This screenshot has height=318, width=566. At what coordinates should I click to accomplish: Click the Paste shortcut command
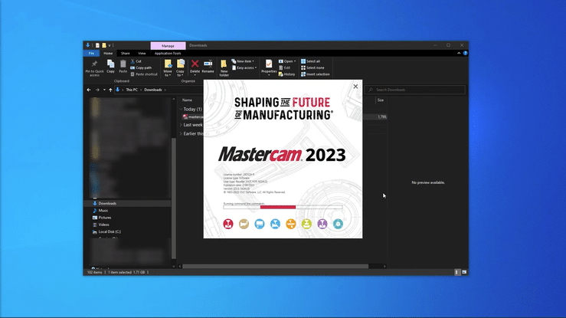(x=144, y=74)
